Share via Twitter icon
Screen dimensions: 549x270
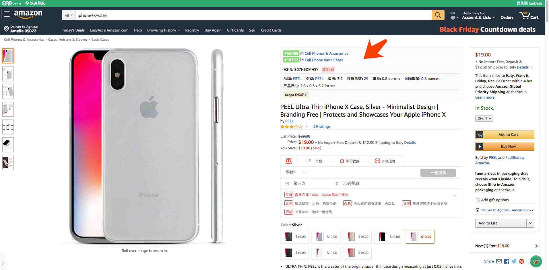[x=514, y=261]
